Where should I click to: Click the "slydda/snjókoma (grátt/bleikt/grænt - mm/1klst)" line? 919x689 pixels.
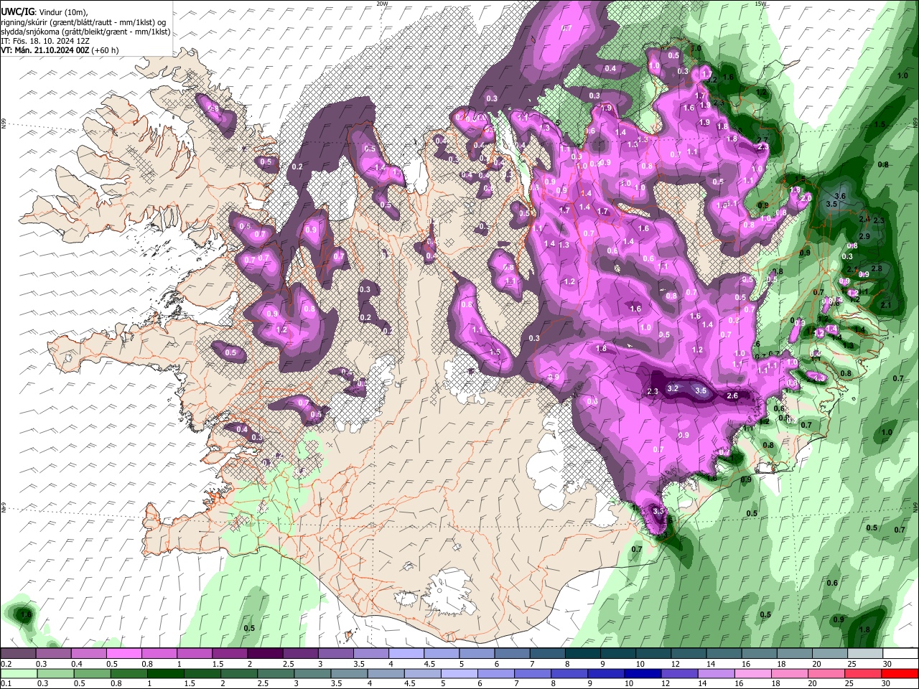(85, 32)
